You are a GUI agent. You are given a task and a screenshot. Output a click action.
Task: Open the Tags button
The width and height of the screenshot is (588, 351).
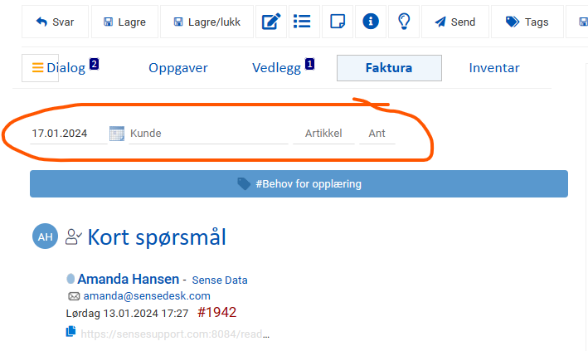527,22
